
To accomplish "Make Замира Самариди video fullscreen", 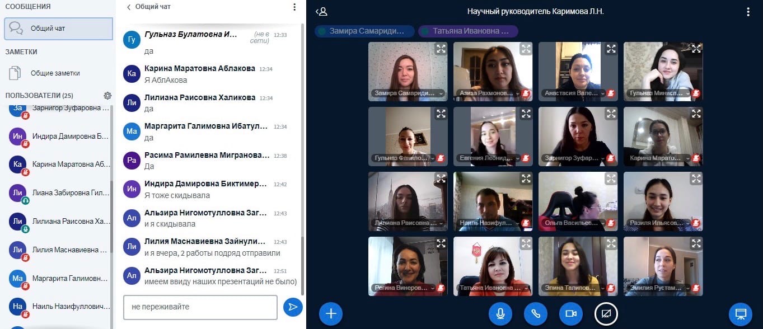I will click(441, 49).
